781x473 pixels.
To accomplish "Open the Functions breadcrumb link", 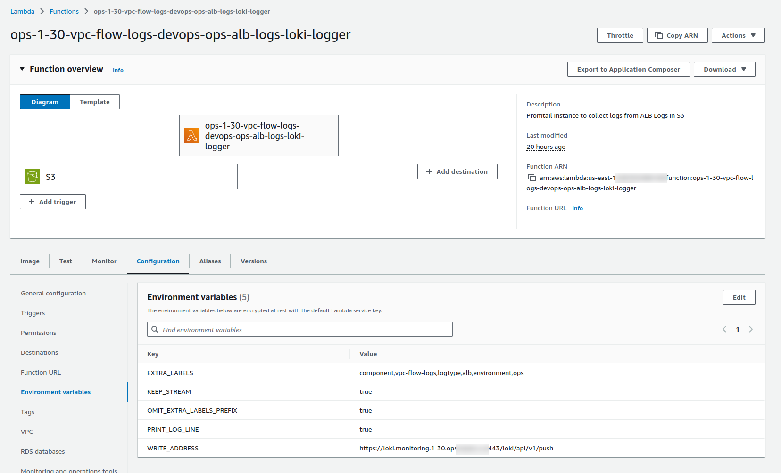I will point(64,11).
